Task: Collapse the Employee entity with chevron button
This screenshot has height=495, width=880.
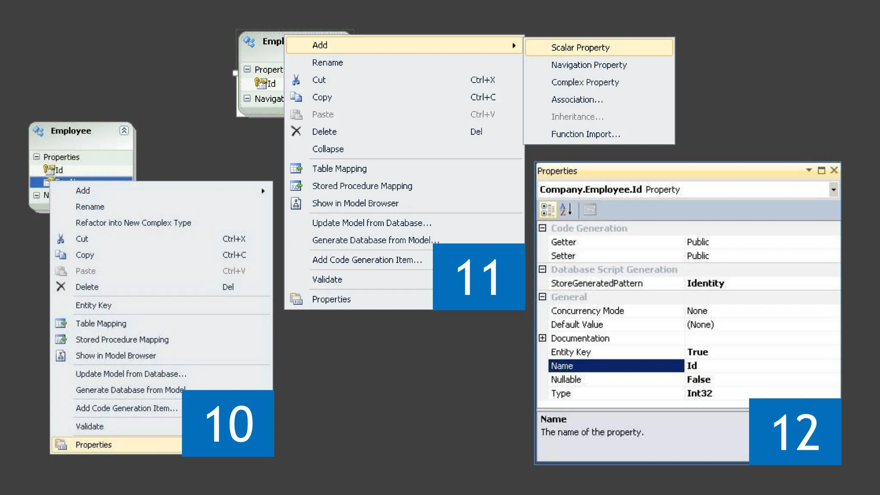Action: (124, 131)
